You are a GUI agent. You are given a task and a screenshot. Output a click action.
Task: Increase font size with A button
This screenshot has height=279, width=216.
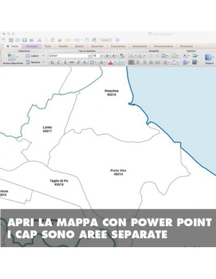click(107, 56)
